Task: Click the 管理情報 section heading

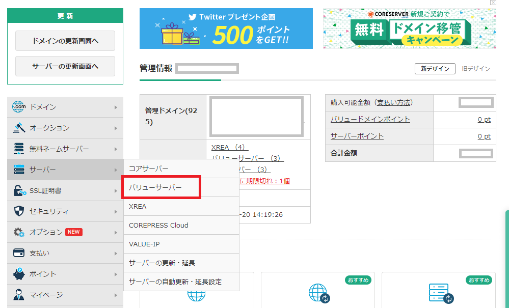Action: pyautogui.click(x=156, y=68)
